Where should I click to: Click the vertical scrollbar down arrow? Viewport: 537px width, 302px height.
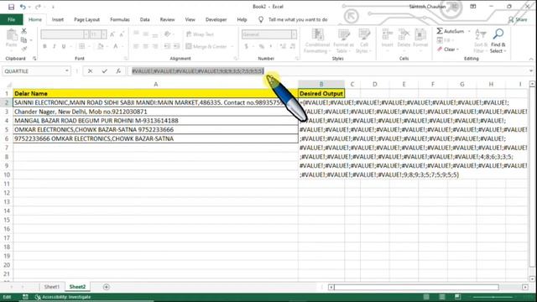pyautogui.click(x=532, y=279)
